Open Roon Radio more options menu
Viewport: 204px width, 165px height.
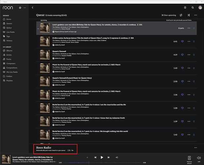pos(195,148)
